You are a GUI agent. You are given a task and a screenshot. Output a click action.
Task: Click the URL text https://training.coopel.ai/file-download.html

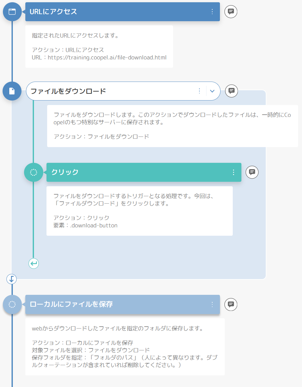(x=107, y=58)
